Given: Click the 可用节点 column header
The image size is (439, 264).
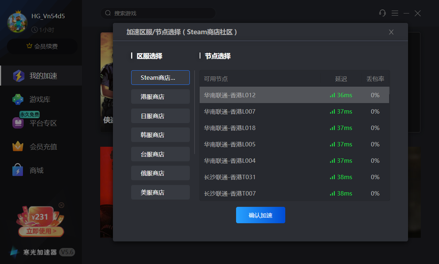Looking at the screenshot, I should pyautogui.click(x=216, y=79).
